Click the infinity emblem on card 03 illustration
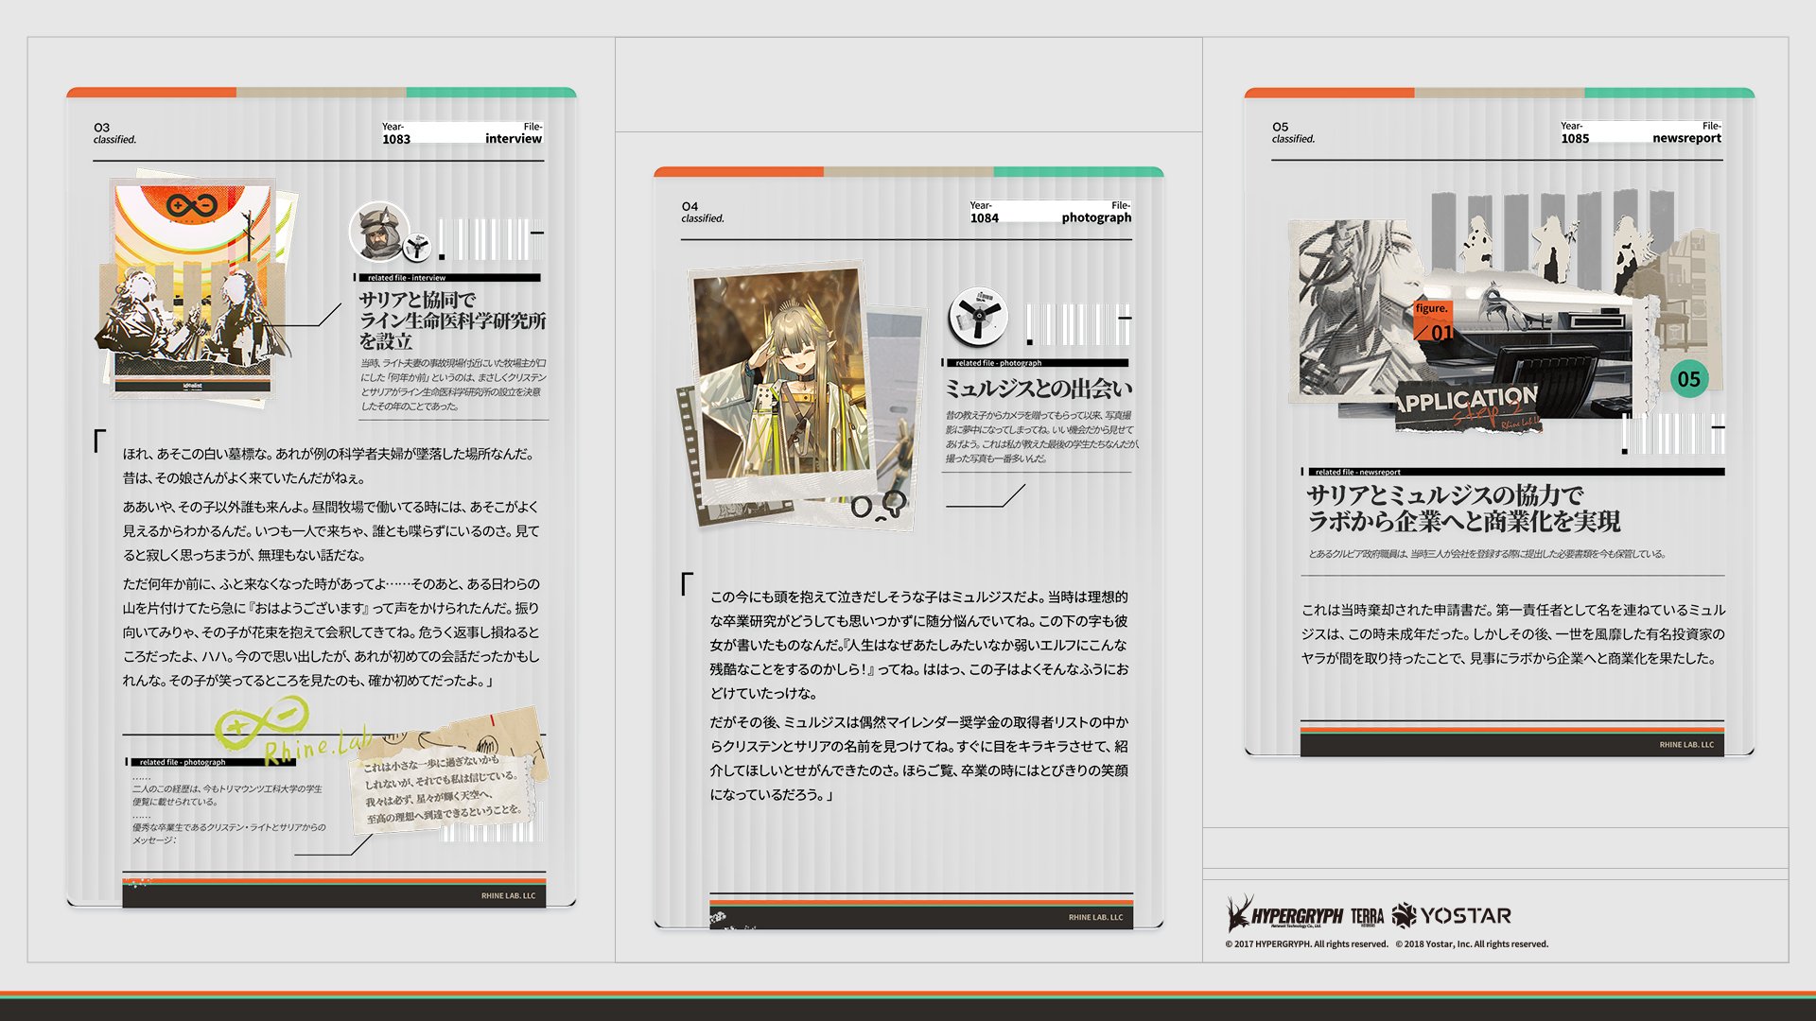The image size is (1816, 1021). point(192,205)
